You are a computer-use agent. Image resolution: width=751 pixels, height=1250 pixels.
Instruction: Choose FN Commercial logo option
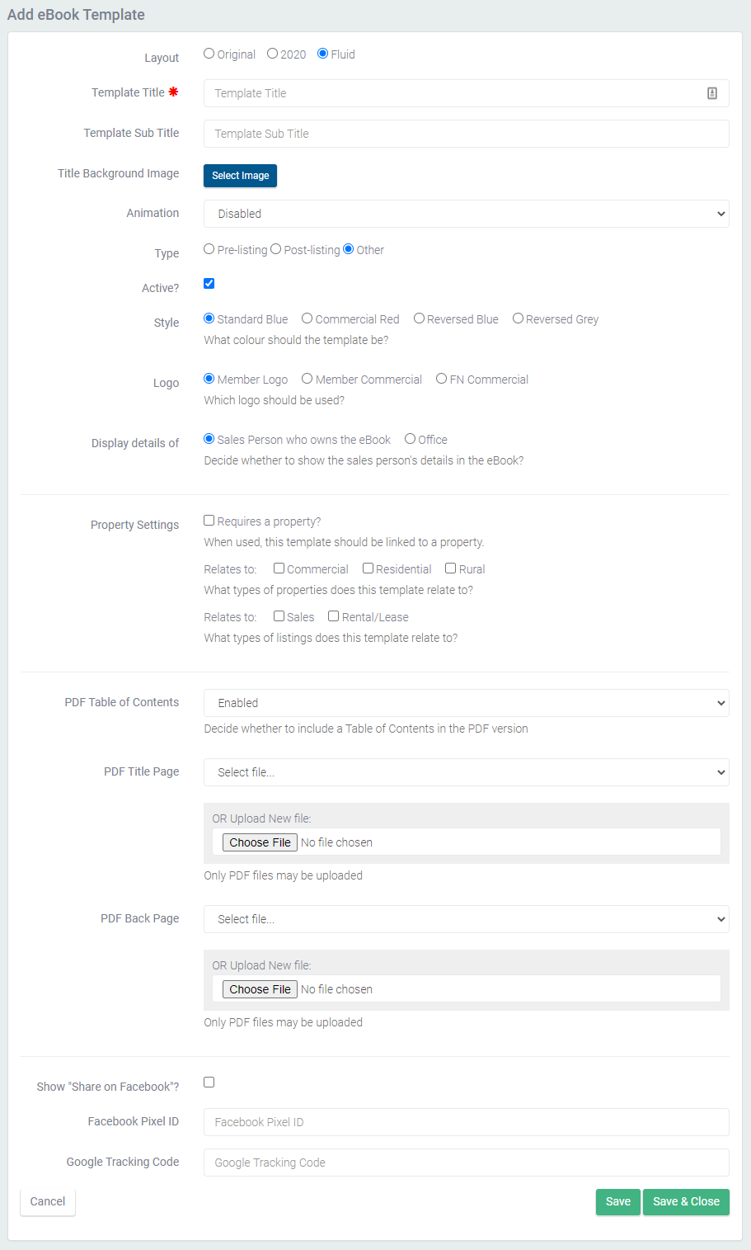coord(442,379)
